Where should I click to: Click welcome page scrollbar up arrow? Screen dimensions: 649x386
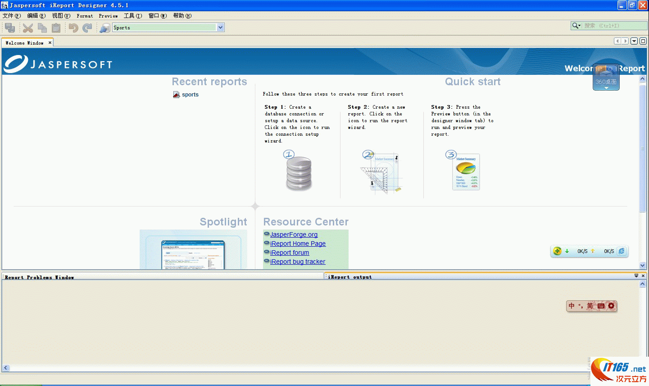[643, 79]
